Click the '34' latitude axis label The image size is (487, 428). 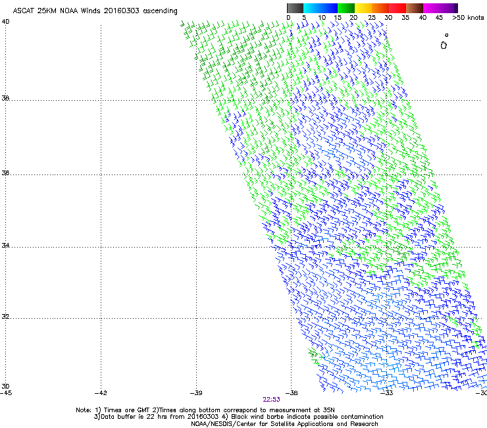tap(5, 246)
